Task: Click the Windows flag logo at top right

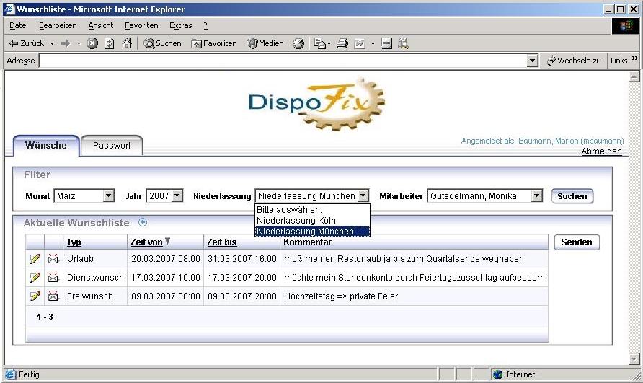Action: coord(626,26)
